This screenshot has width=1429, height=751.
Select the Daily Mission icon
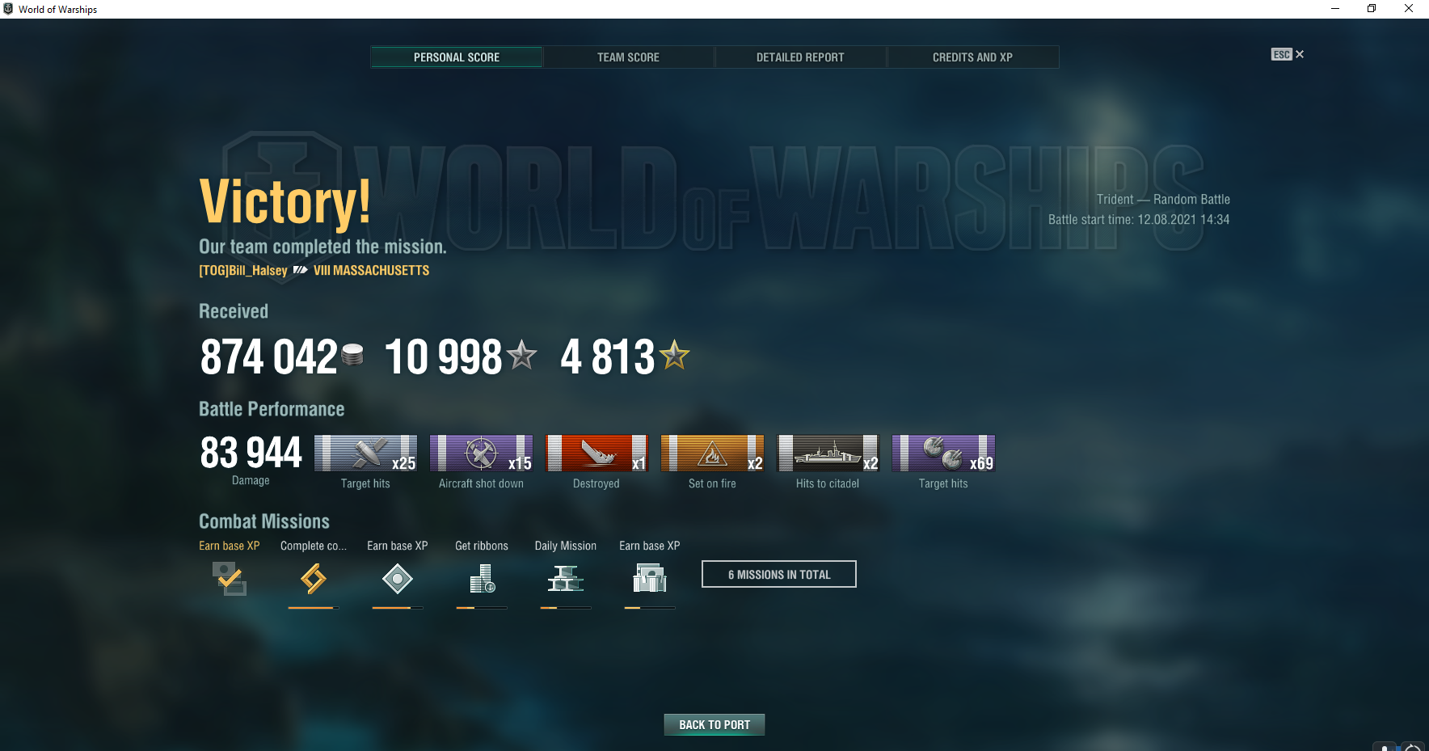tap(566, 579)
